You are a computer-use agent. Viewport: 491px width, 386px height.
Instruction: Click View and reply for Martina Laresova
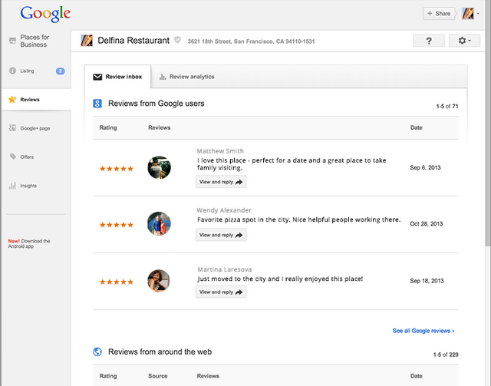pos(220,292)
